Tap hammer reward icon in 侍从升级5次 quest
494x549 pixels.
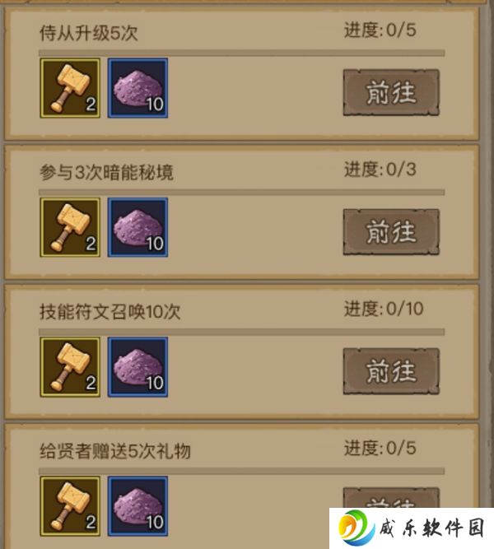70,88
